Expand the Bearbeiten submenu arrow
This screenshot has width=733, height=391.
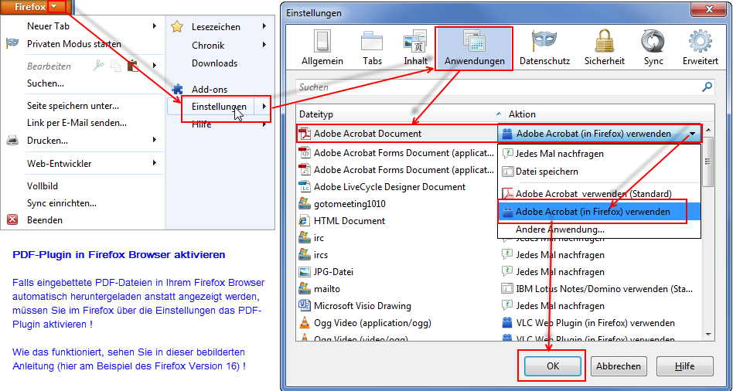click(x=155, y=65)
